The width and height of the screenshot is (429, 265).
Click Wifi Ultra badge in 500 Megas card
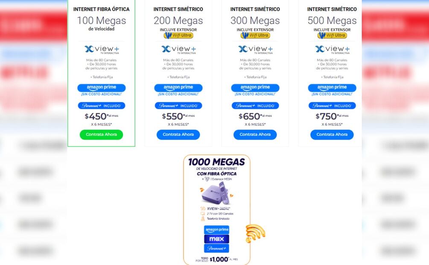pyautogui.click(x=332, y=35)
